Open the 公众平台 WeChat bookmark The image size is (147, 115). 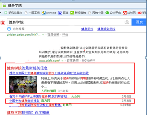click(x=113, y=13)
